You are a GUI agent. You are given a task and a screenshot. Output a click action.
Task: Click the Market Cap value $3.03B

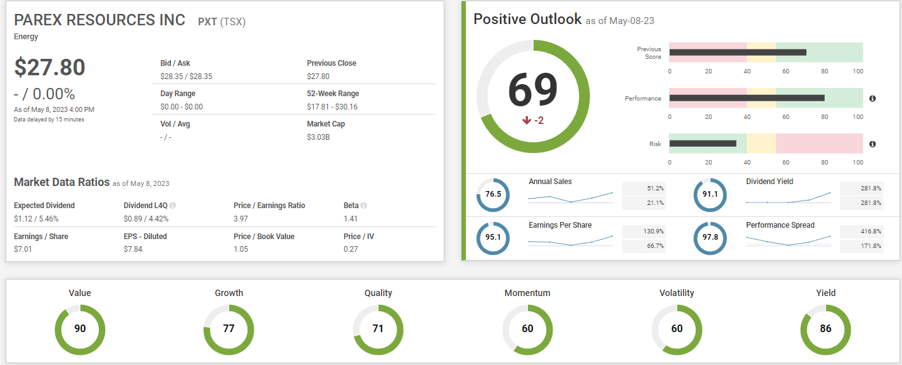point(318,137)
